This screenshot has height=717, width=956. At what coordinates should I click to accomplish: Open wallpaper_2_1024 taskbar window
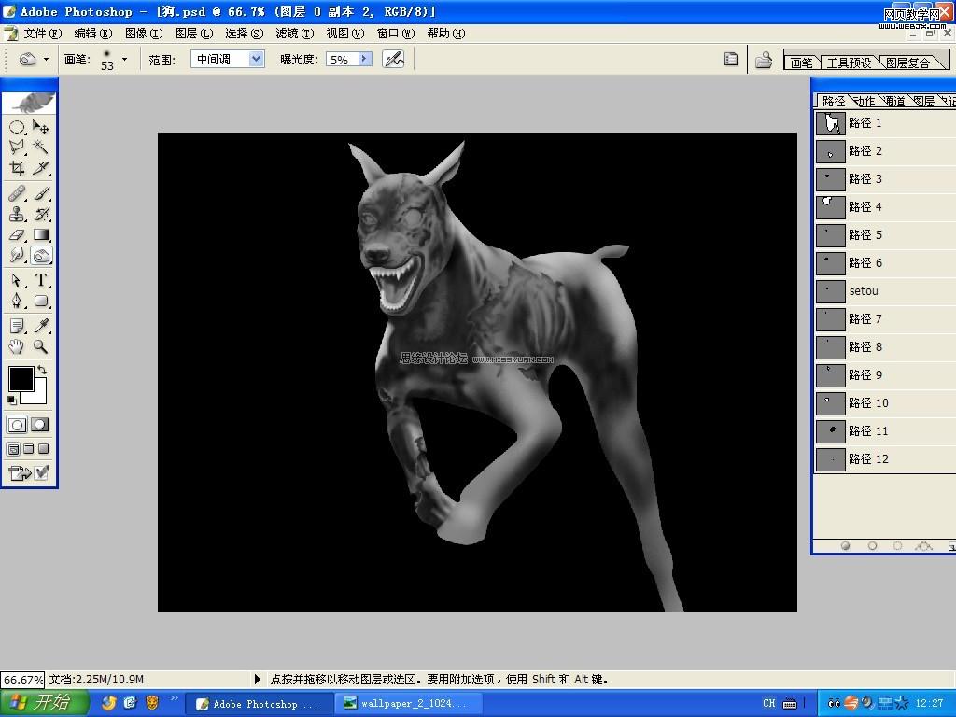coord(409,703)
